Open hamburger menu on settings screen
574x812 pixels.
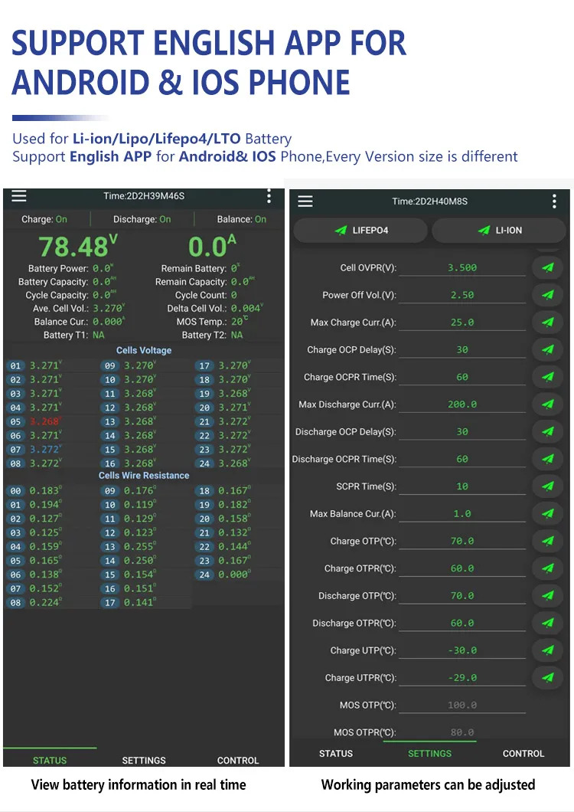tap(305, 201)
